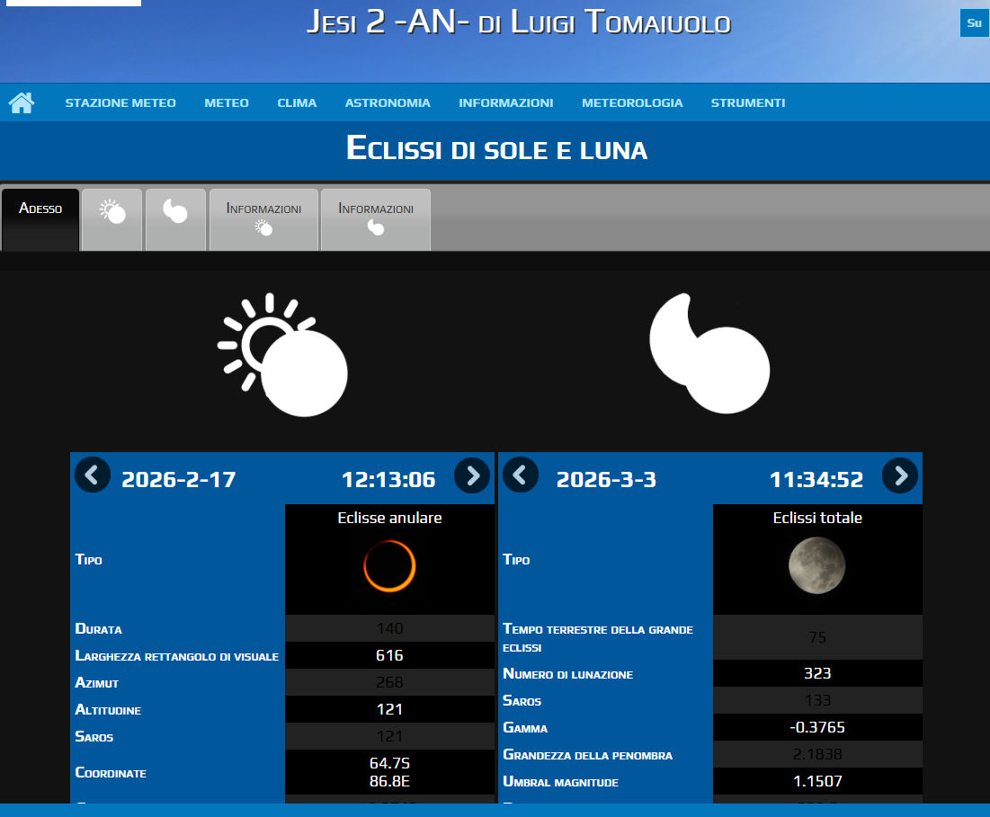Click the Su button at top right
Viewport: 990px width, 817px height.
974,22
